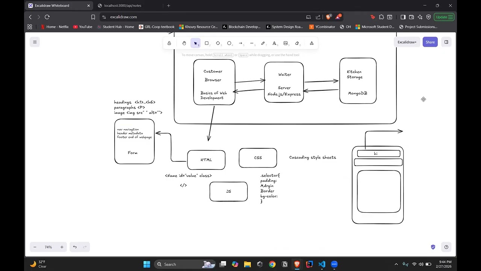
Task: Select the Arrow drawing tool
Action: click(x=240, y=43)
